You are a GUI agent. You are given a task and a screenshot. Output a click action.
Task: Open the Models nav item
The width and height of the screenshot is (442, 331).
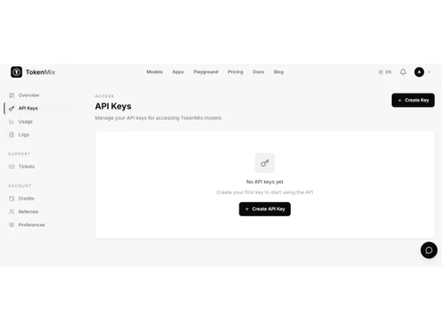(x=155, y=71)
